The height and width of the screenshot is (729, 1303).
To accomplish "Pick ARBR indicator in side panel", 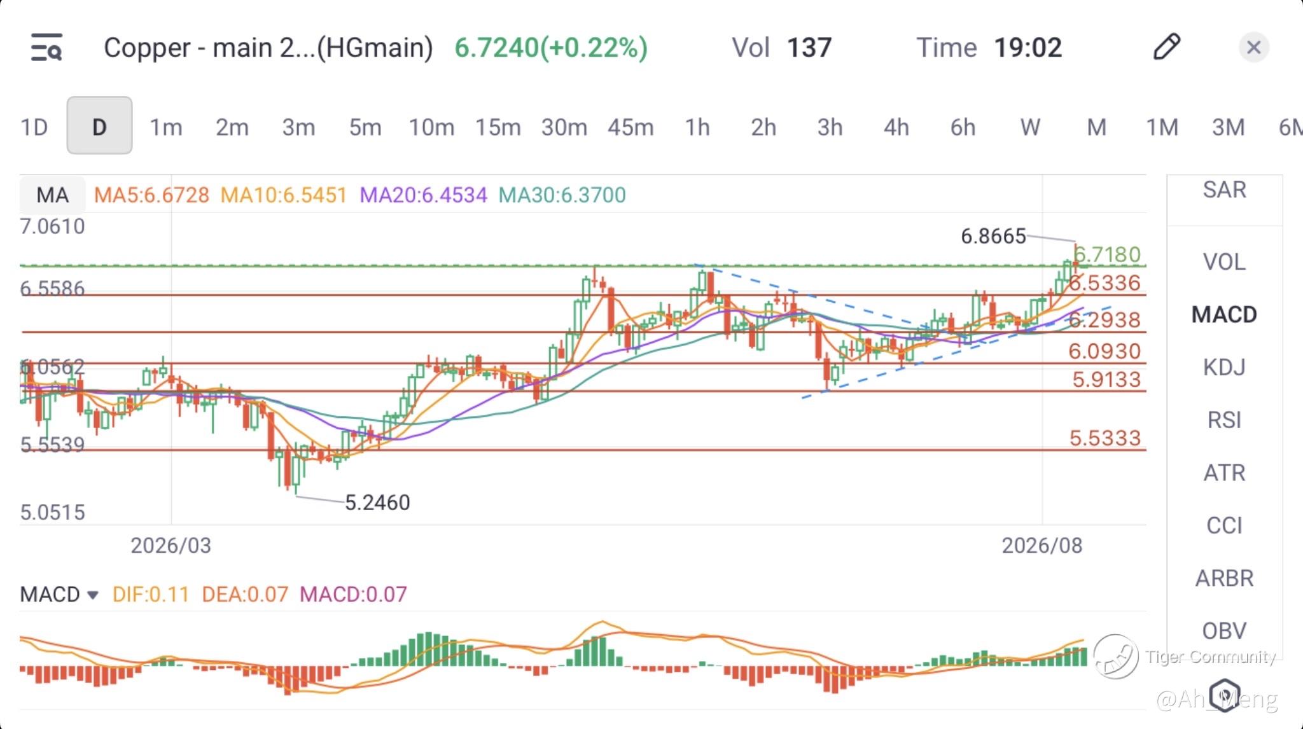I will [1225, 578].
